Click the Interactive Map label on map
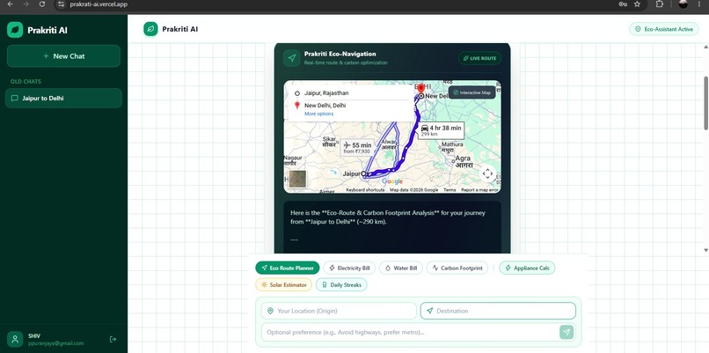Screen dimensions: 709x353 [471, 92]
